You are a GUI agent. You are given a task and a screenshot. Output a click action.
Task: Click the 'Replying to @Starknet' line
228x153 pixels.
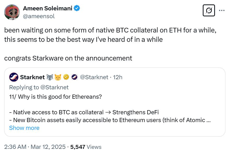pos(39,87)
